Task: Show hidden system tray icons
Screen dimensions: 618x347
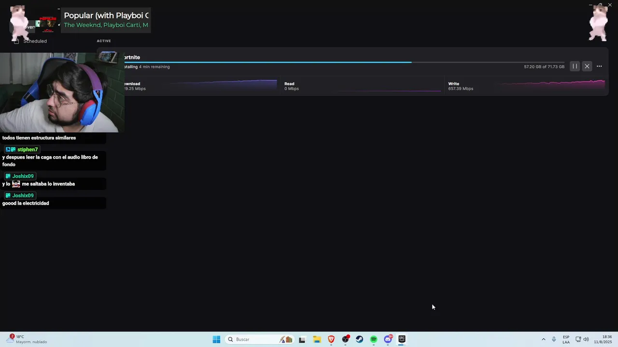Action: (543, 339)
